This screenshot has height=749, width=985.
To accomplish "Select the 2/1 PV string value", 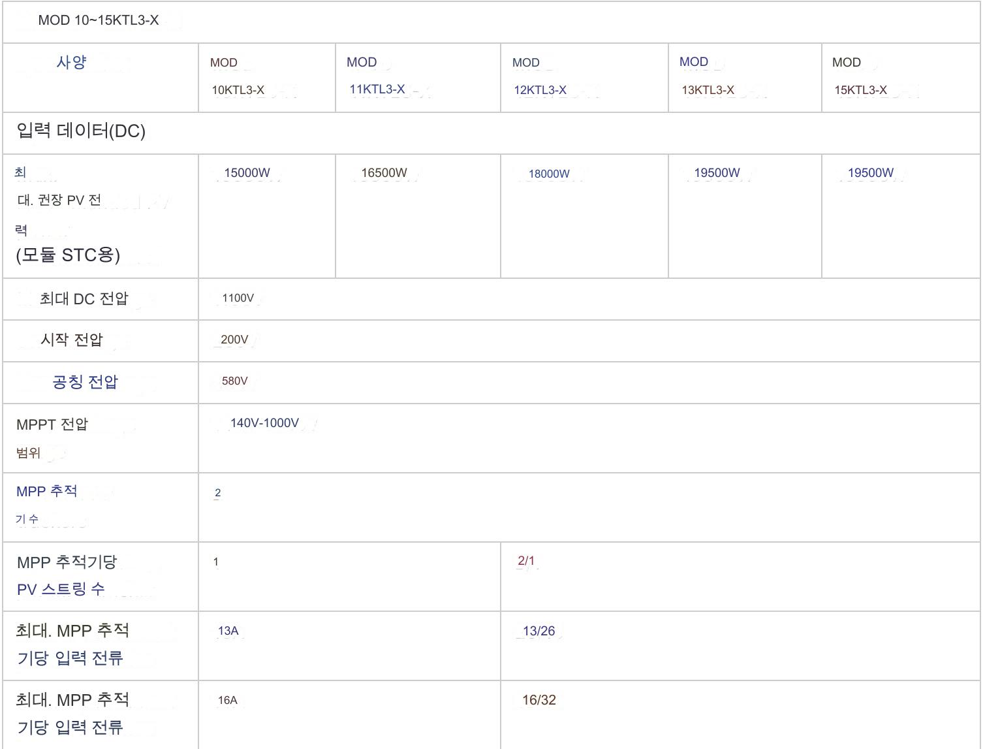I will pyautogui.click(x=526, y=561).
